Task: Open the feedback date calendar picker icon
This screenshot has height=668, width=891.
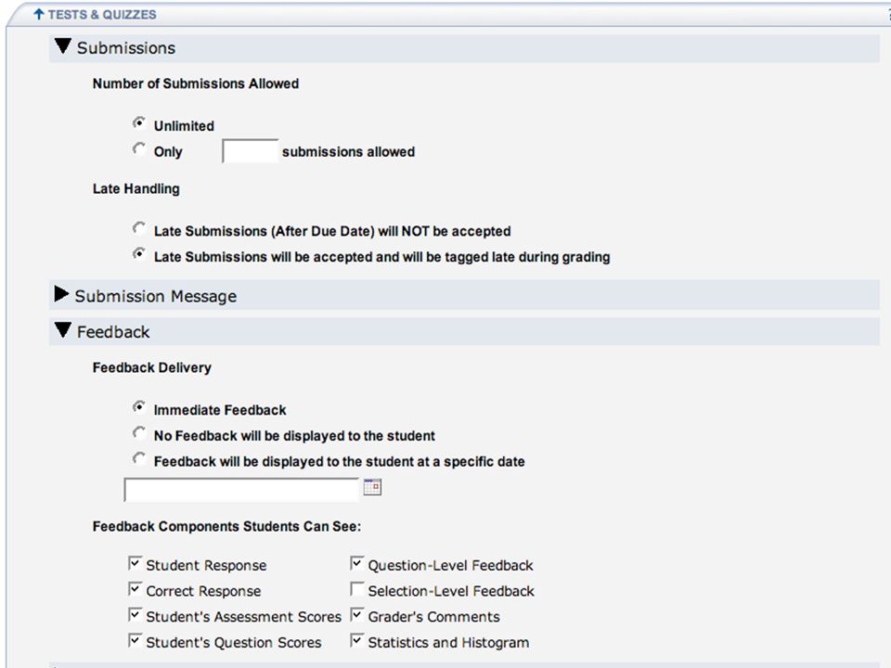Action: click(x=372, y=487)
